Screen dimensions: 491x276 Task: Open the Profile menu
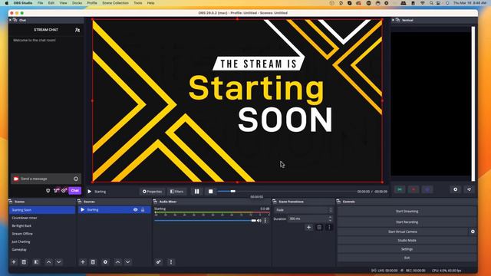(x=92, y=3)
